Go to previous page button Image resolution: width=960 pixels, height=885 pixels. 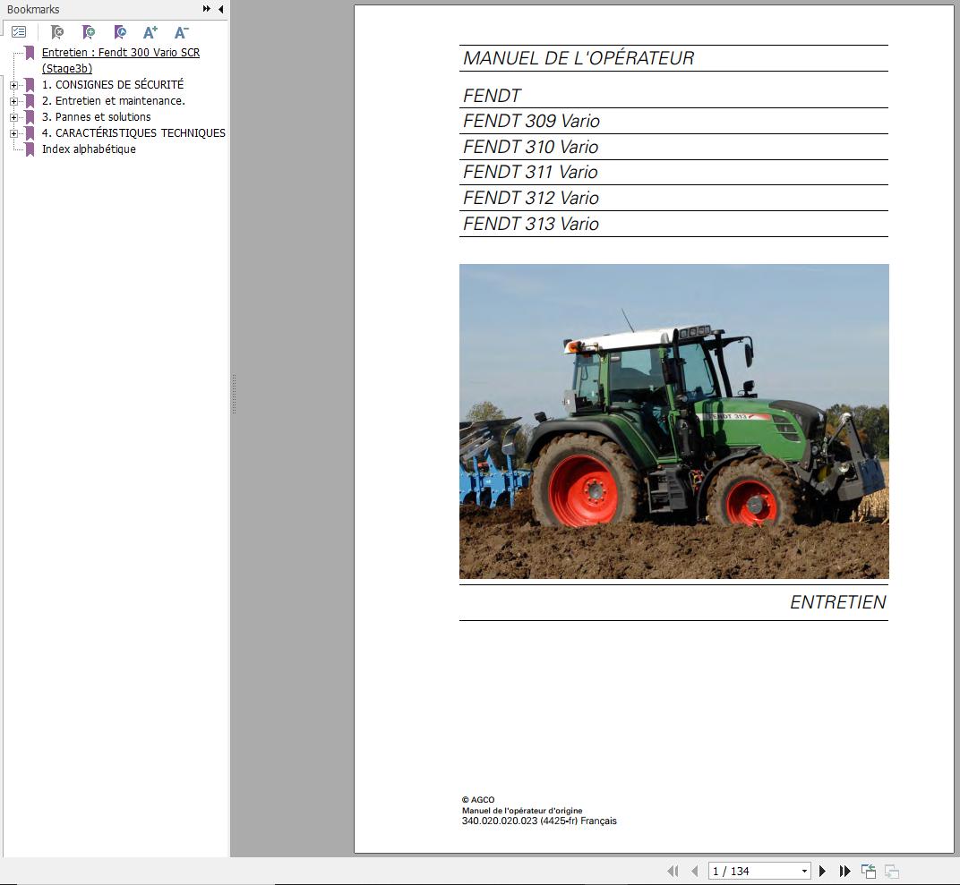pos(694,871)
